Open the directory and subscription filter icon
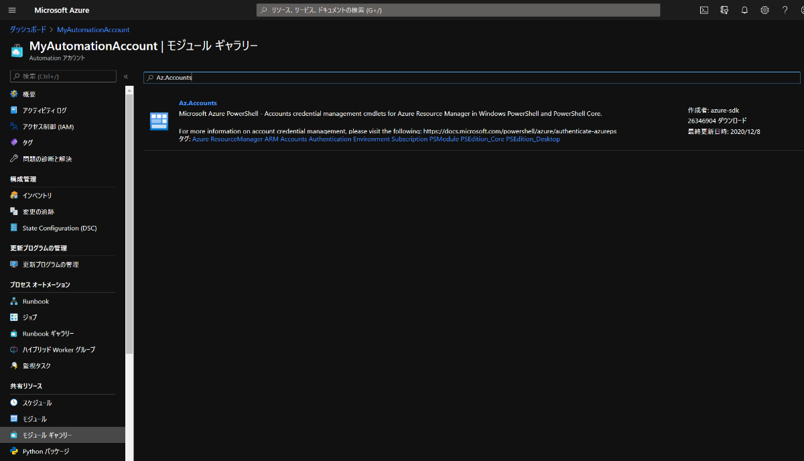The image size is (804, 461). click(724, 10)
